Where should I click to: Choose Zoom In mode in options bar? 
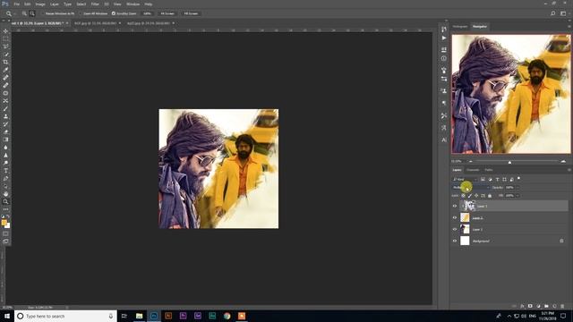click(24, 13)
